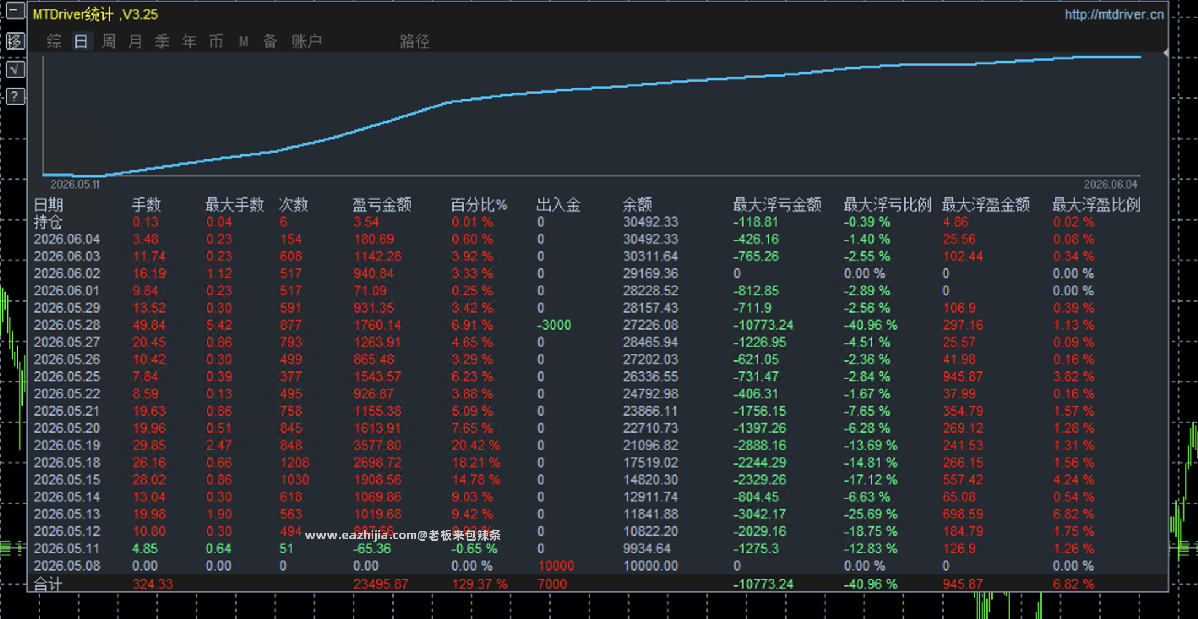1198x619 pixels.
Task: Open the 周 weekly tab
Action: click(x=109, y=41)
